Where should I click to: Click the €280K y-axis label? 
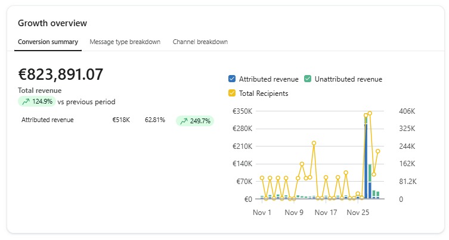tap(242, 129)
